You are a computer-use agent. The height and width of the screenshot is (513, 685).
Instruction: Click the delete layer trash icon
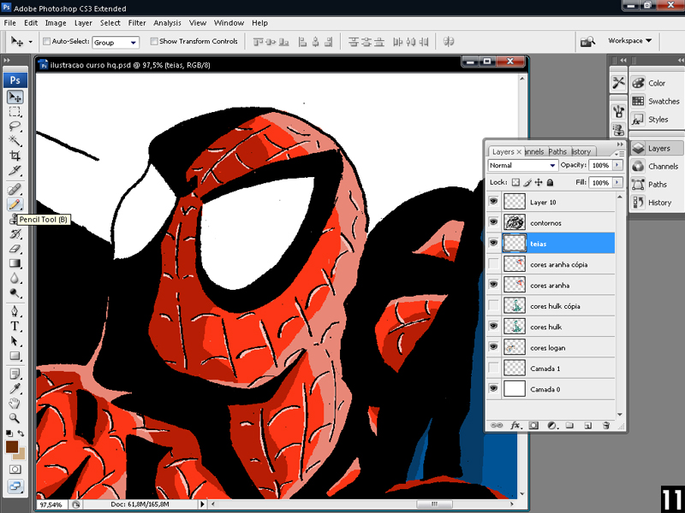[x=606, y=425]
